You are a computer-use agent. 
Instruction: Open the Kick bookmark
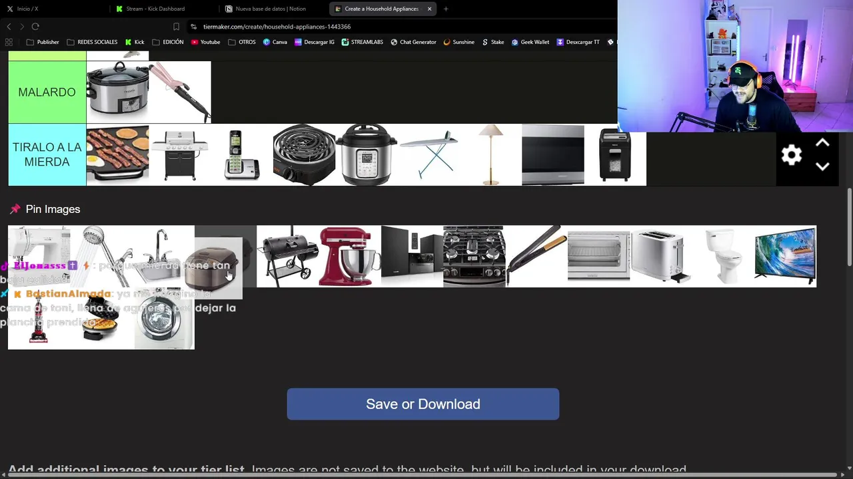(x=134, y=42)
